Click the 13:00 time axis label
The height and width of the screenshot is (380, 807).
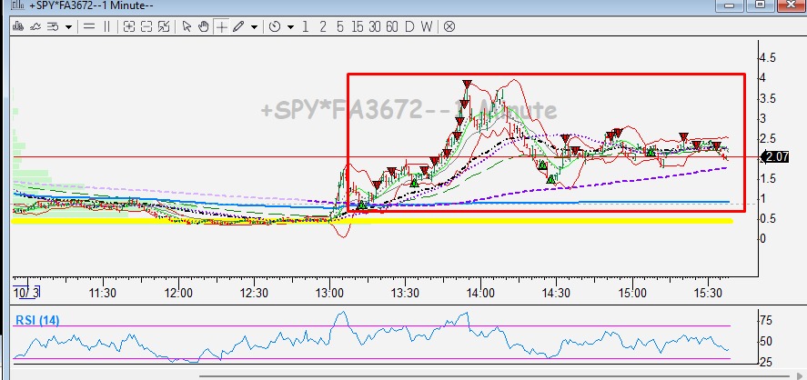[x=330, y=293]
